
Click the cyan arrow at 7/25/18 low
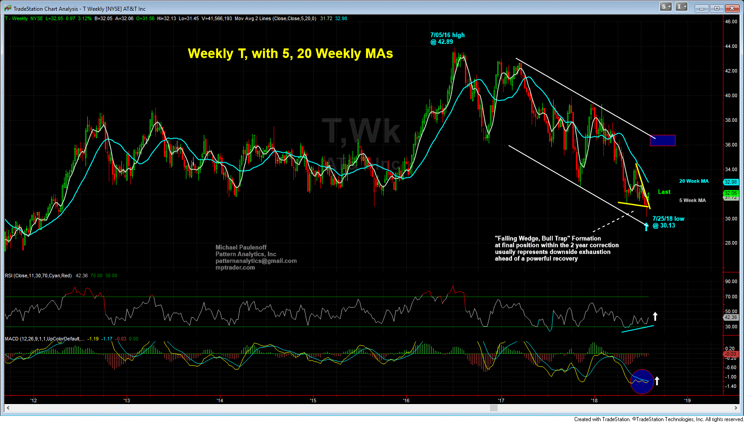[x=646, y=226]
